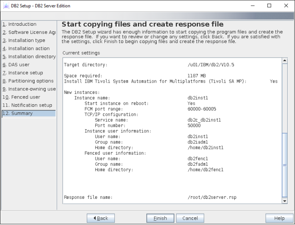Click the 'New instances:' heading

point(82,92)
